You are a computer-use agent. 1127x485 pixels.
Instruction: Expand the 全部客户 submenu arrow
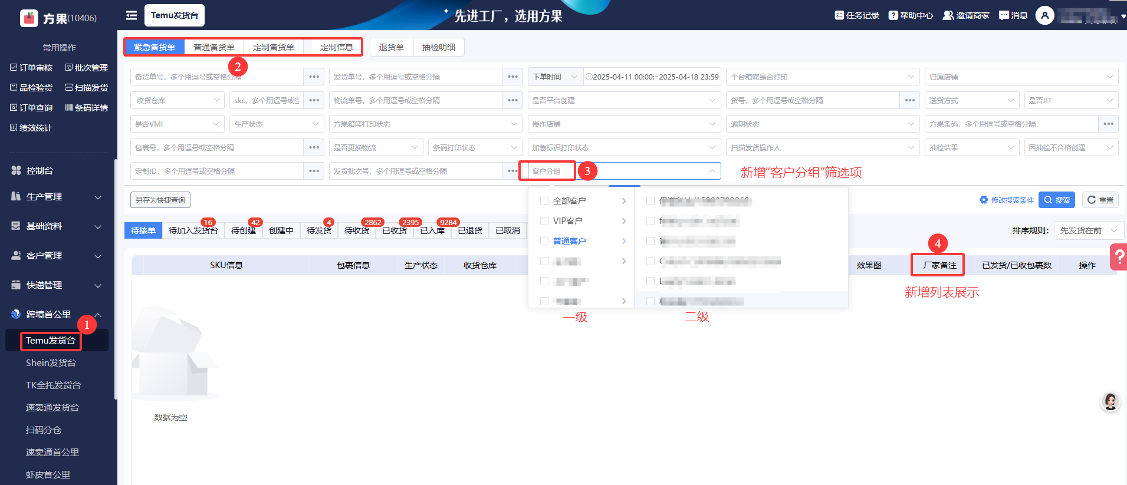pos(624,201)
